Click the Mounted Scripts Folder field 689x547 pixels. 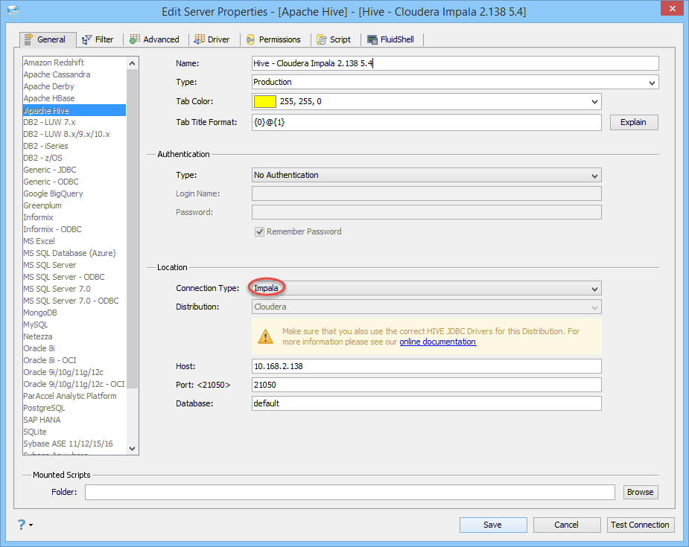[350, 492]
